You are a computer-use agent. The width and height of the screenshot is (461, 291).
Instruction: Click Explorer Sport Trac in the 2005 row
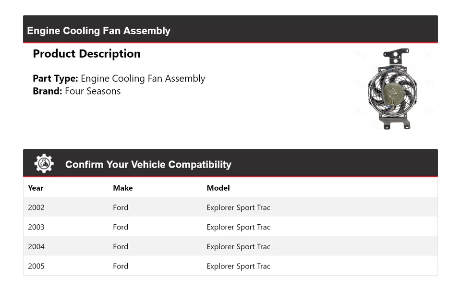[x=238, y=266]
